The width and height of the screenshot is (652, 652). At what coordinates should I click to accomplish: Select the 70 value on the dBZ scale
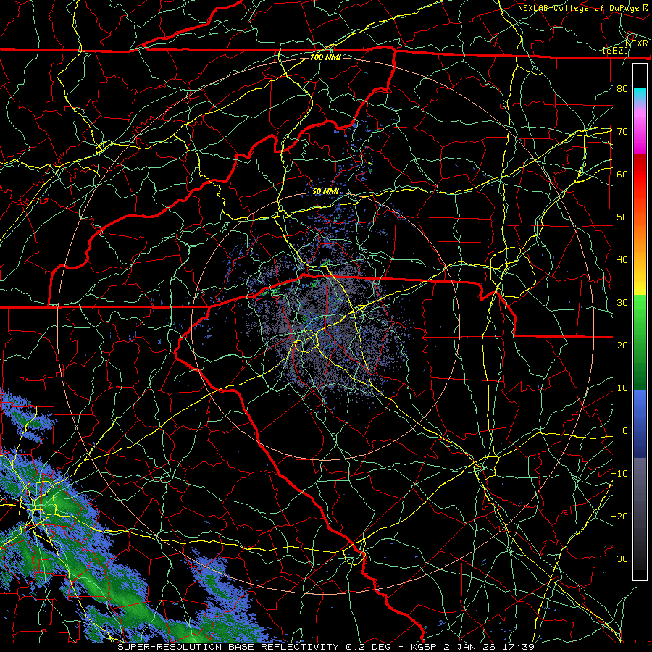tap(622, 131)
